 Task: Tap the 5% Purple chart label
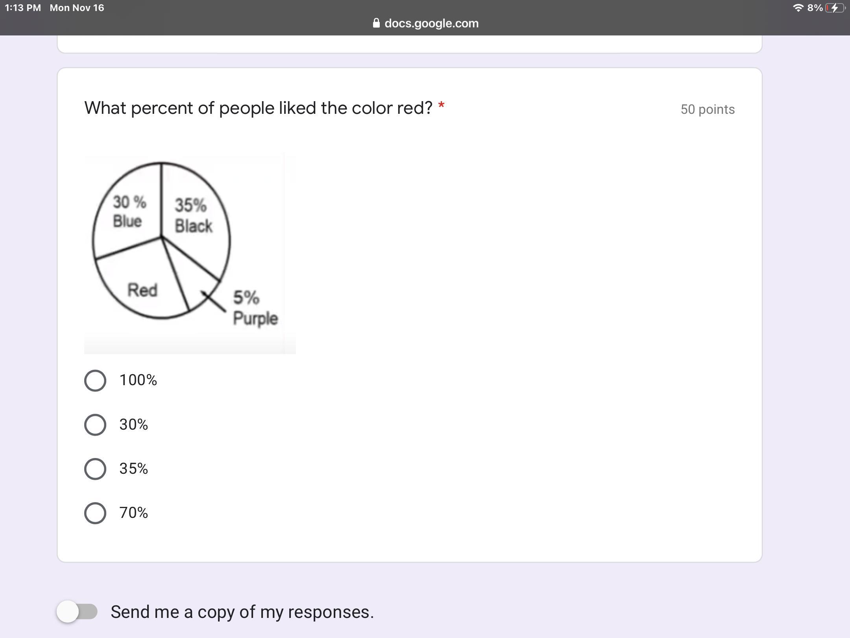(255, 308)
